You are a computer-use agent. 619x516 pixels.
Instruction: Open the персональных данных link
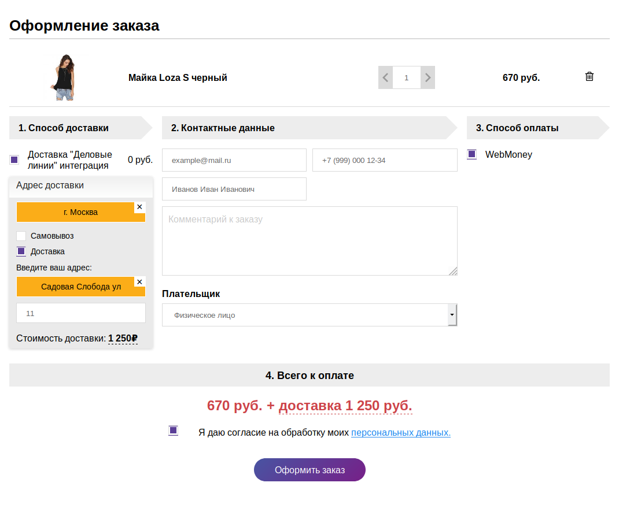point(400,432)
